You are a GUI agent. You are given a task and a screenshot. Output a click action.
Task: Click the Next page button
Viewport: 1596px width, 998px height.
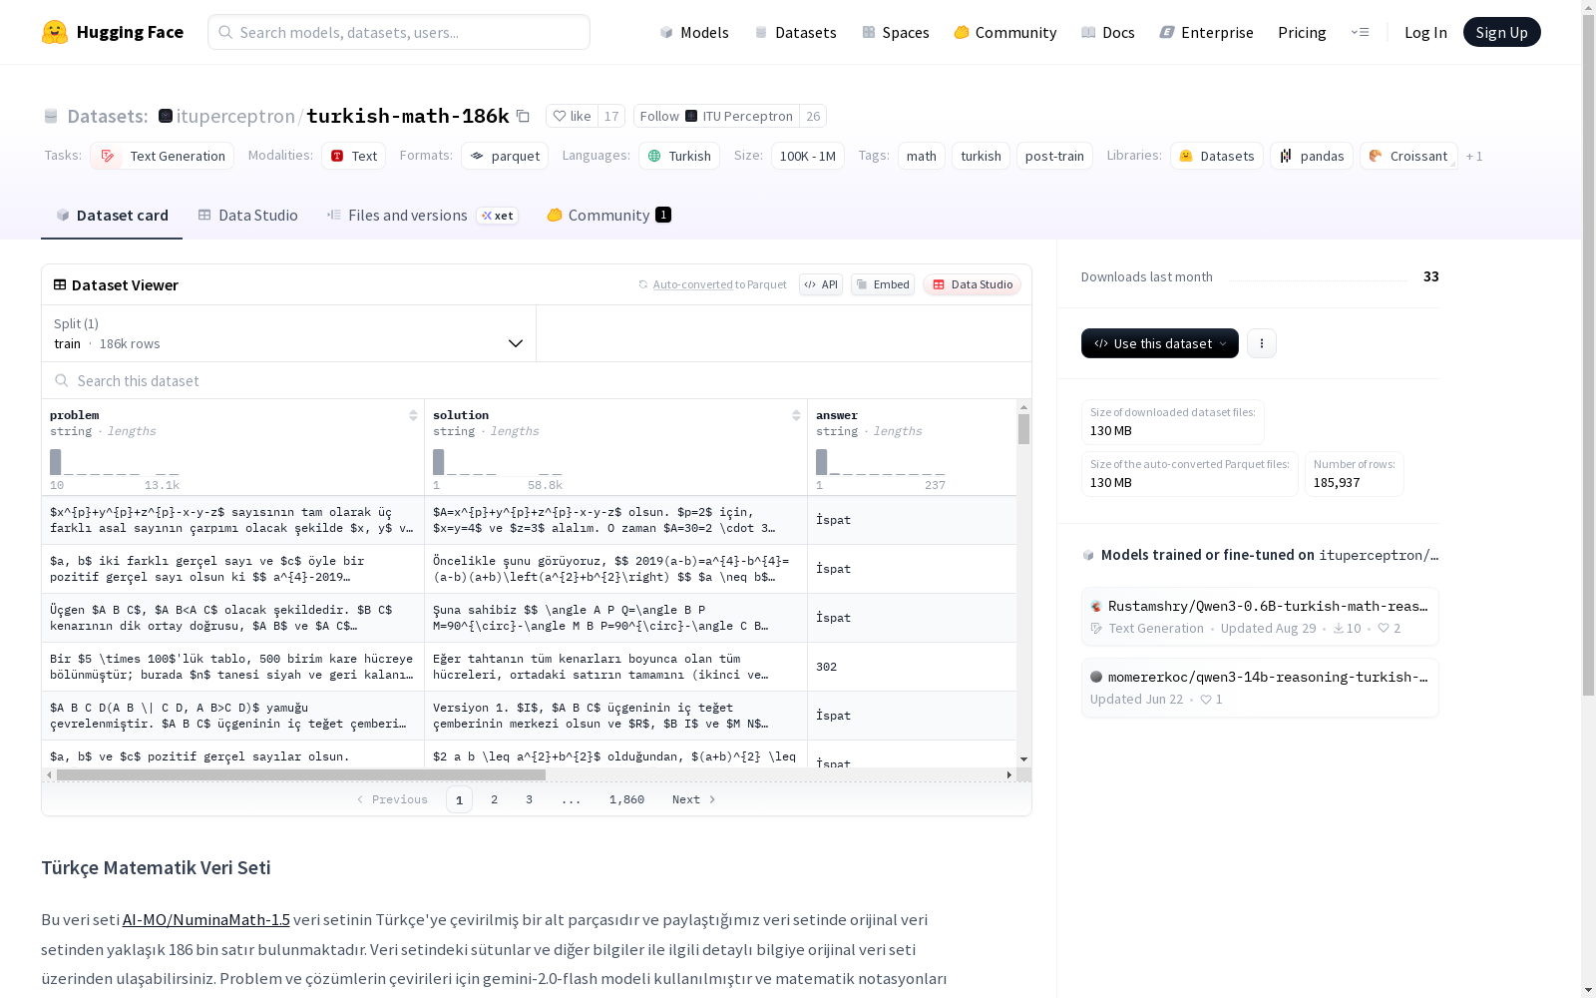694,799
